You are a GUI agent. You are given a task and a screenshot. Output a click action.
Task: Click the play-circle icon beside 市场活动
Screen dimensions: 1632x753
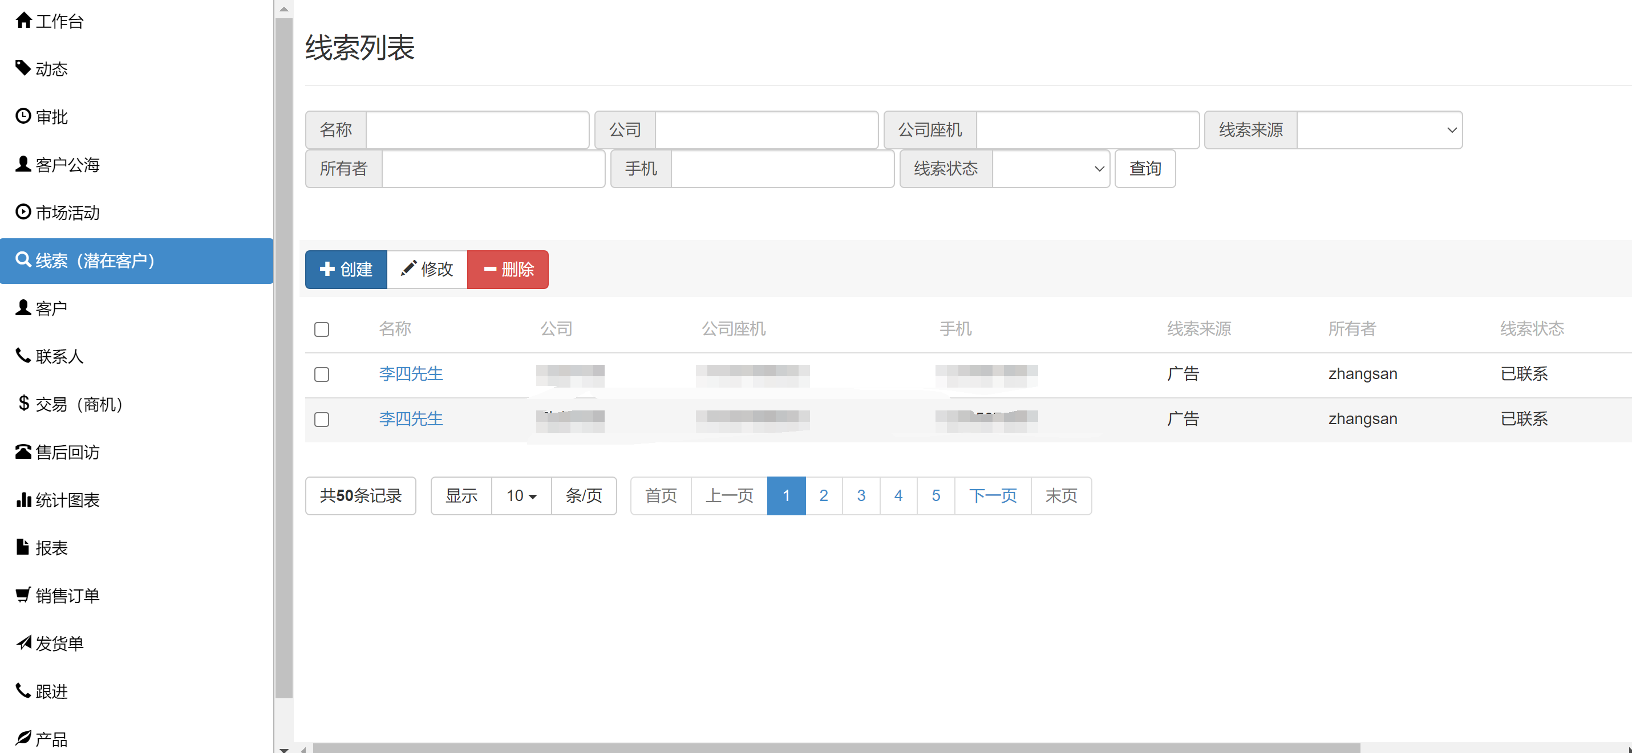(x=23, y=211)
